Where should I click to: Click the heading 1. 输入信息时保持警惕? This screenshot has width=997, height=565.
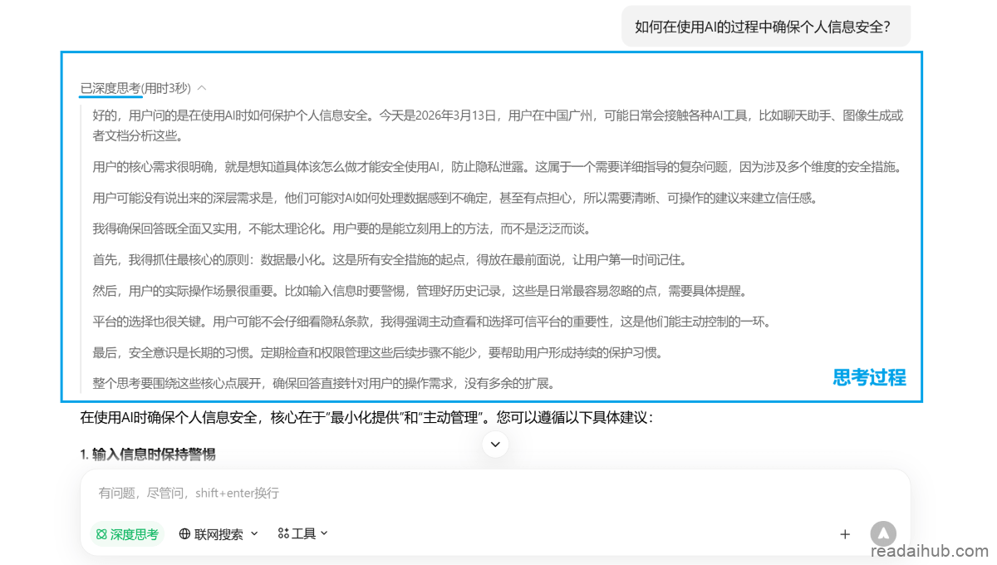[148, 454]
